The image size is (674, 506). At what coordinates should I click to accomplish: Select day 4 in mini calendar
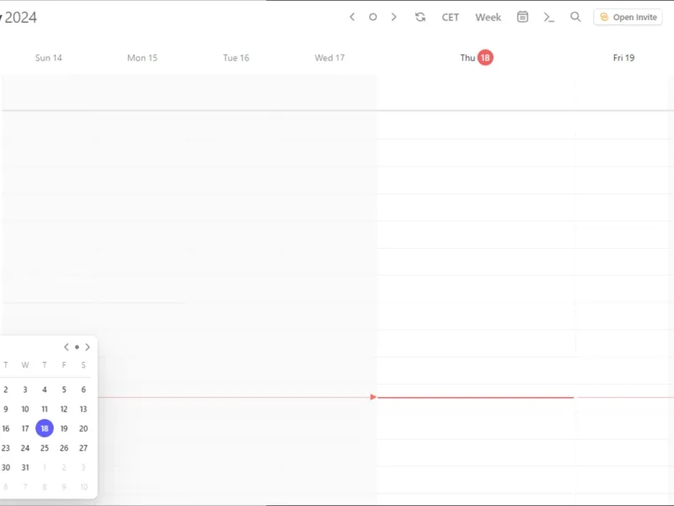[x=45, y=390]
